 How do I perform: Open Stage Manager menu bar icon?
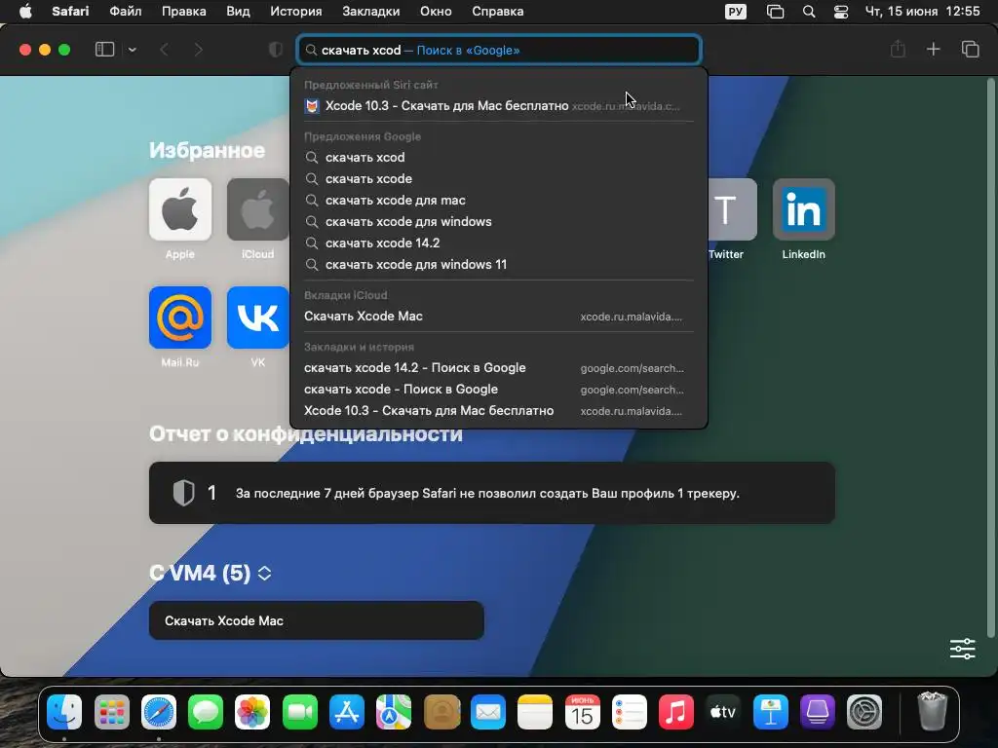[x=775, y=12]
